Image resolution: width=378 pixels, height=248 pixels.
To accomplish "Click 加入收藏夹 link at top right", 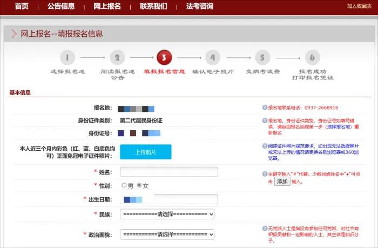I will pyautogui.click(x=359, y=6).
